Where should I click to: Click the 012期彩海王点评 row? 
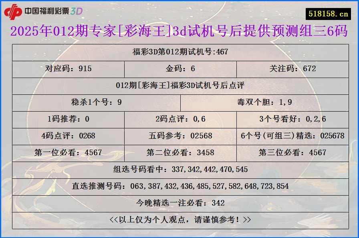[x=179, y=86]
